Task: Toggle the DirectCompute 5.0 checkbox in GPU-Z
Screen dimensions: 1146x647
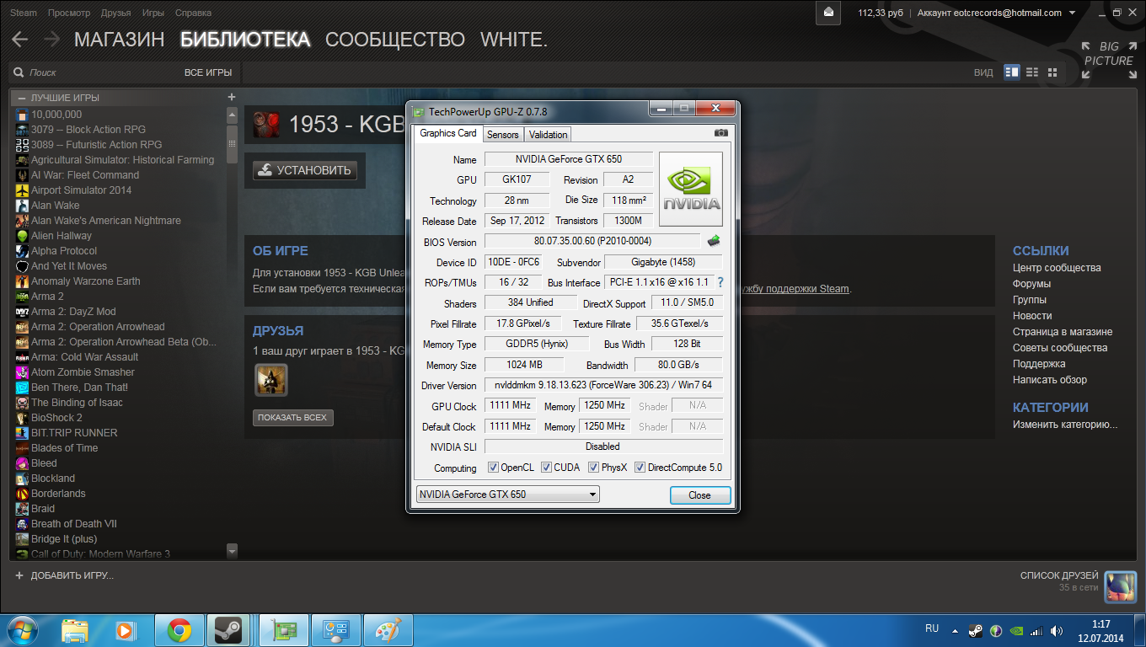Action: tap(640, 468)
